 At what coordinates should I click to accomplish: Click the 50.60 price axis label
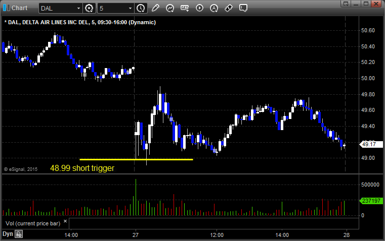368,30
